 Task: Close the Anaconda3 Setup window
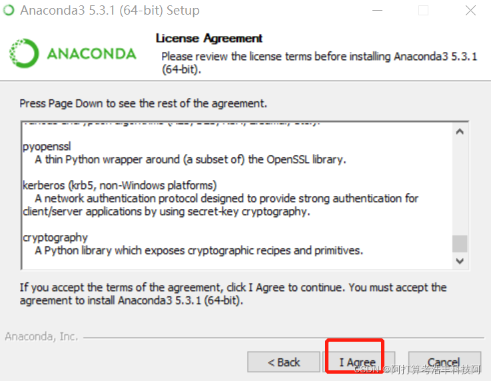point(470,11)
